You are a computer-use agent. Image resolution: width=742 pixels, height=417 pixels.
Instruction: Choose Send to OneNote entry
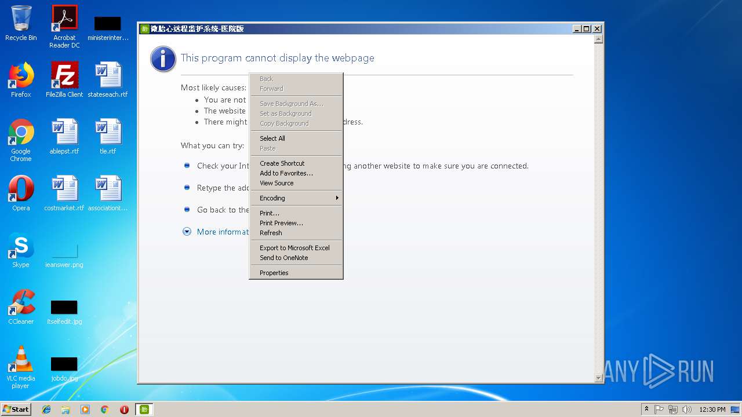click(x=296, y=258)
